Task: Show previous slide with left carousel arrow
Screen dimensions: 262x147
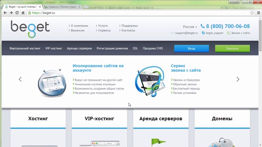Action: [x=20, y=79]
